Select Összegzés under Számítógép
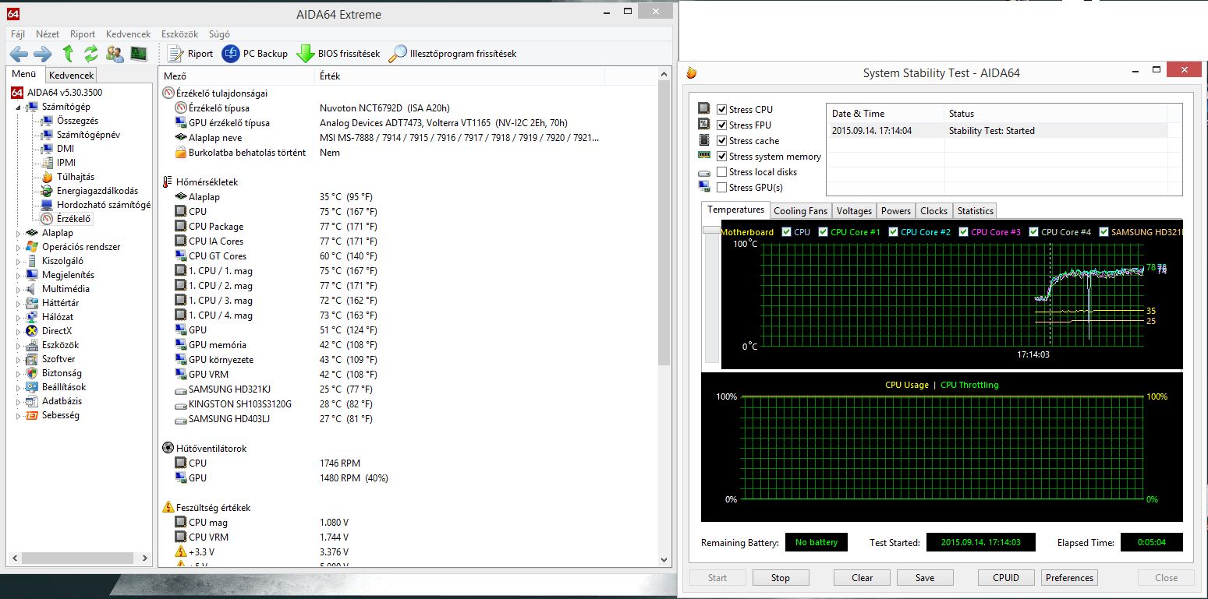This screenshot has width=1208, height=599. tap(77, 121)
